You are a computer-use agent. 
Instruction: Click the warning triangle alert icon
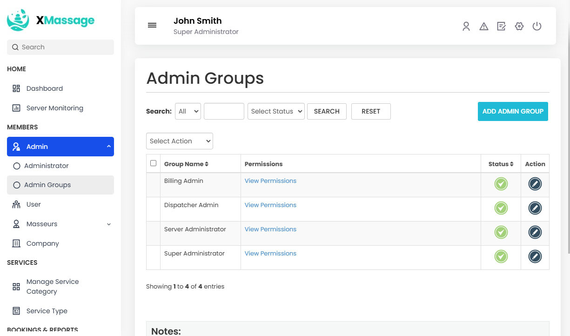click(x=483, y=27)
